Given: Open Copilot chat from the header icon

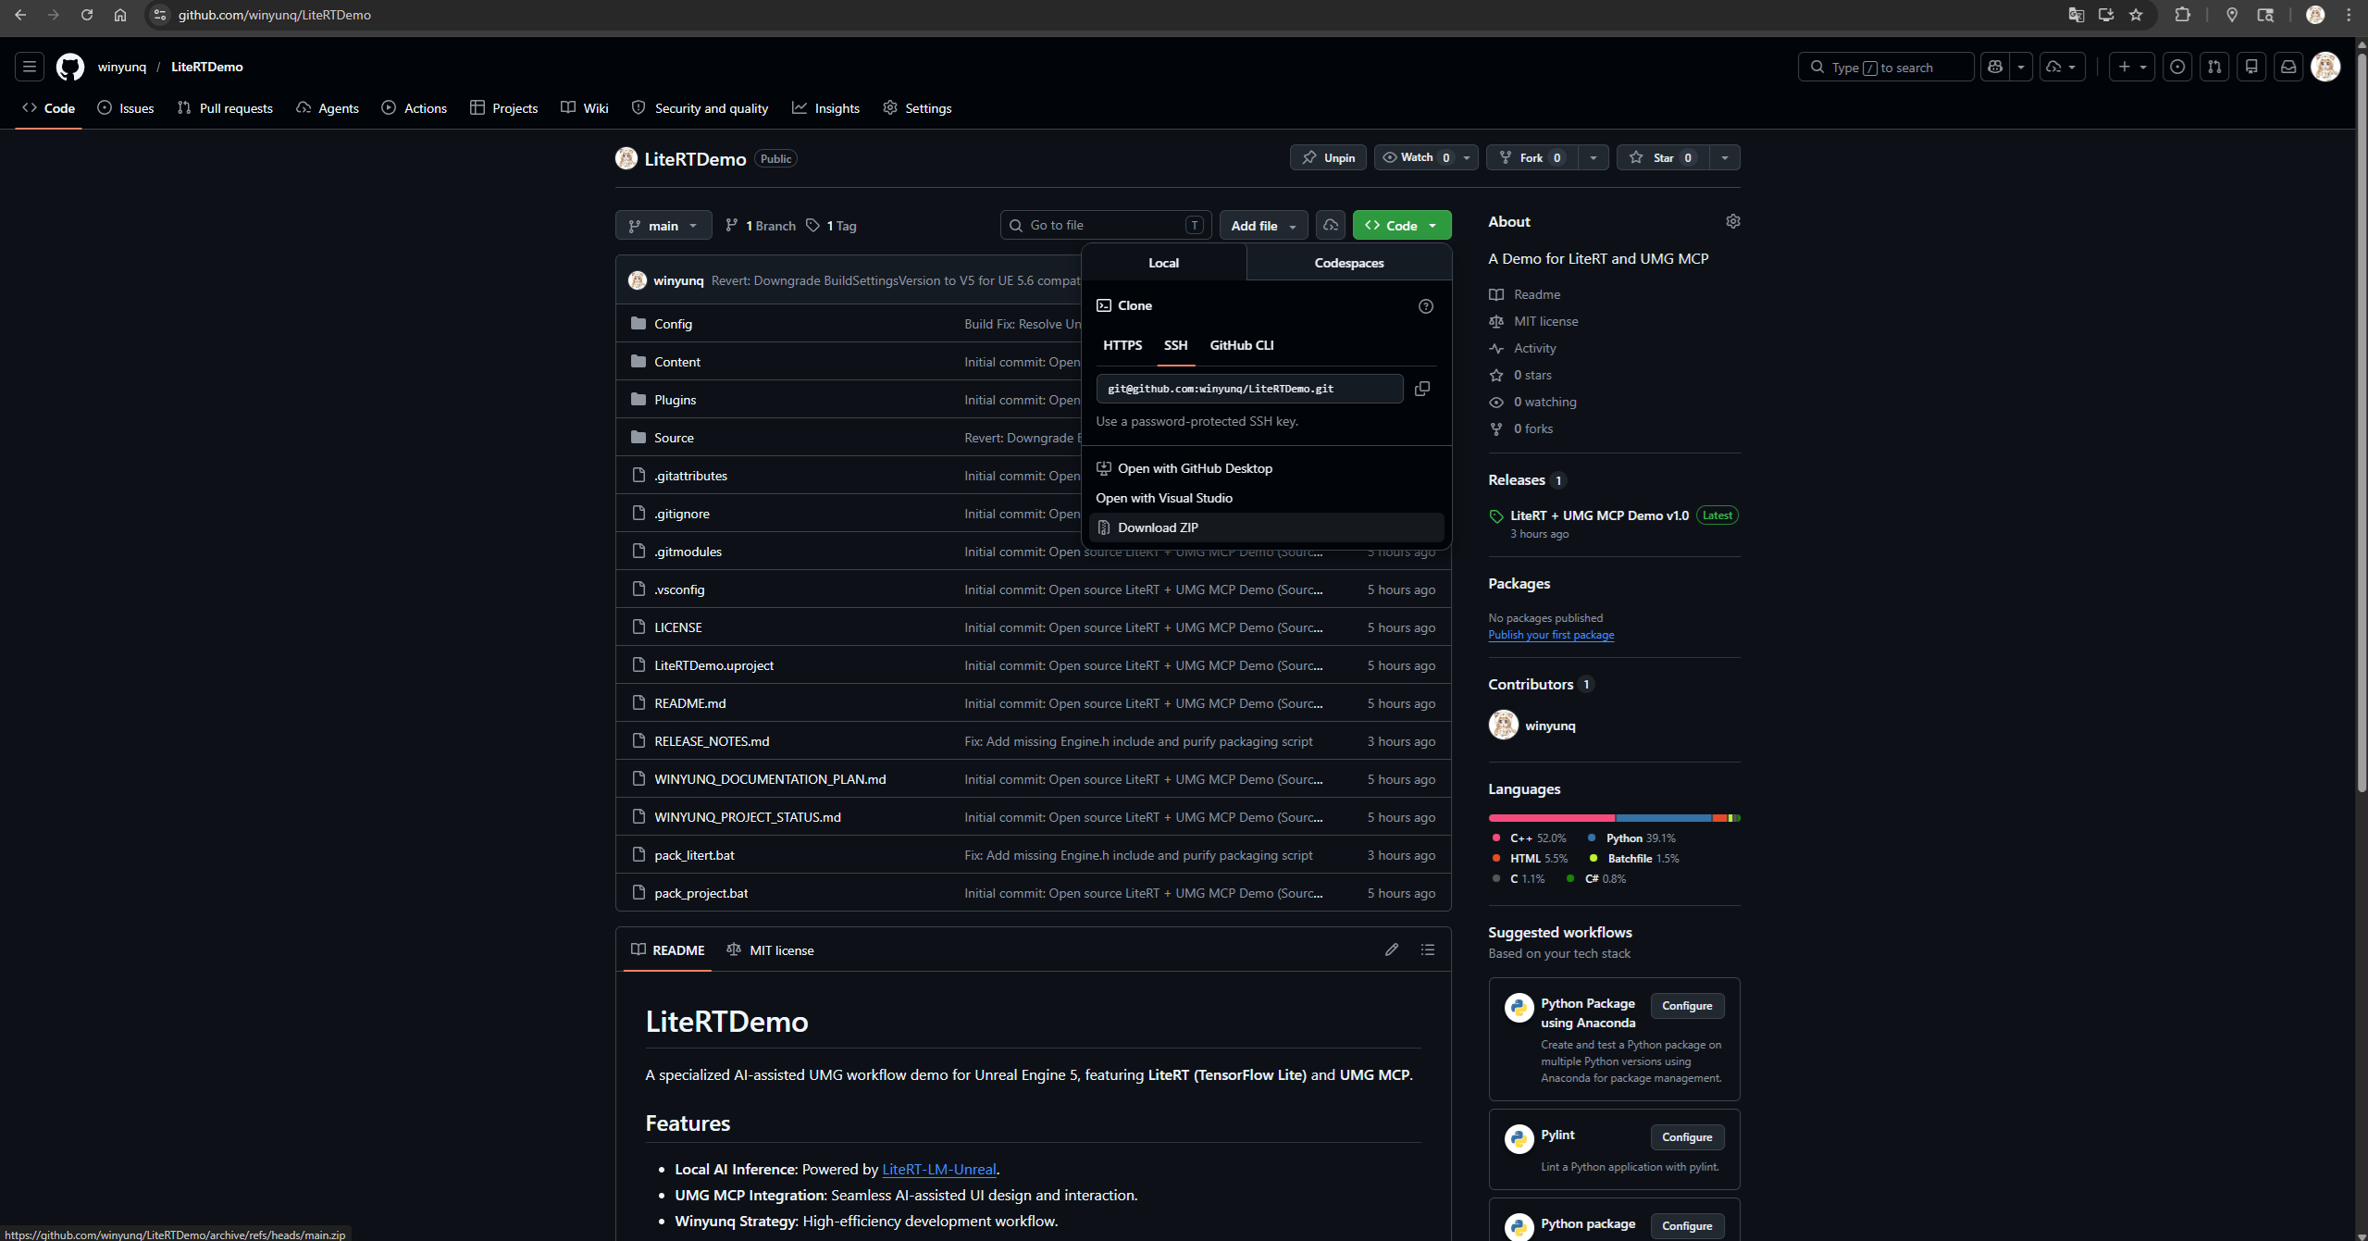Looking at the screenshot, I should [1995, 67].
